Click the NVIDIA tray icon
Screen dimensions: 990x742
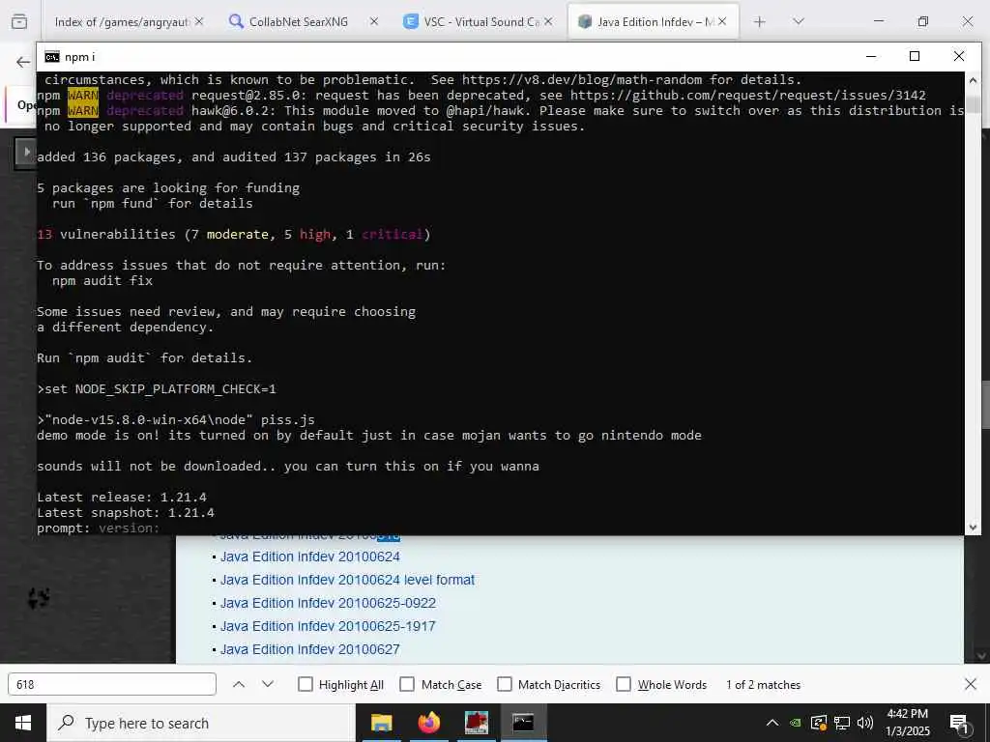(797, 723)
